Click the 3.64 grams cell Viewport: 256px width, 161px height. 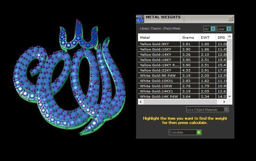pos(189,96)
